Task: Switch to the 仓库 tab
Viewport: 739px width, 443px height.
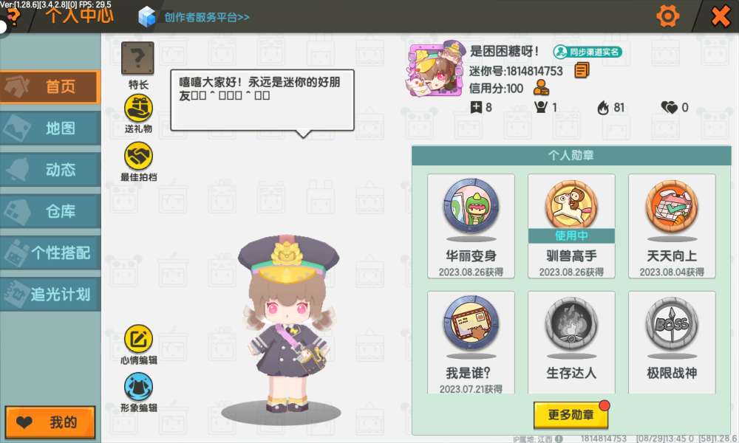Action: point(50,211)
